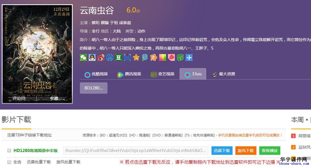Select the 33uu source tab
311x167 pixels.
click(193, 74)
